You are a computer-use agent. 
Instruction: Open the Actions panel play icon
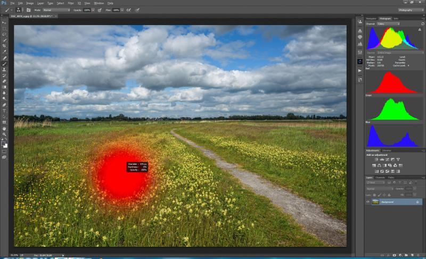click(x=360, y=71)
